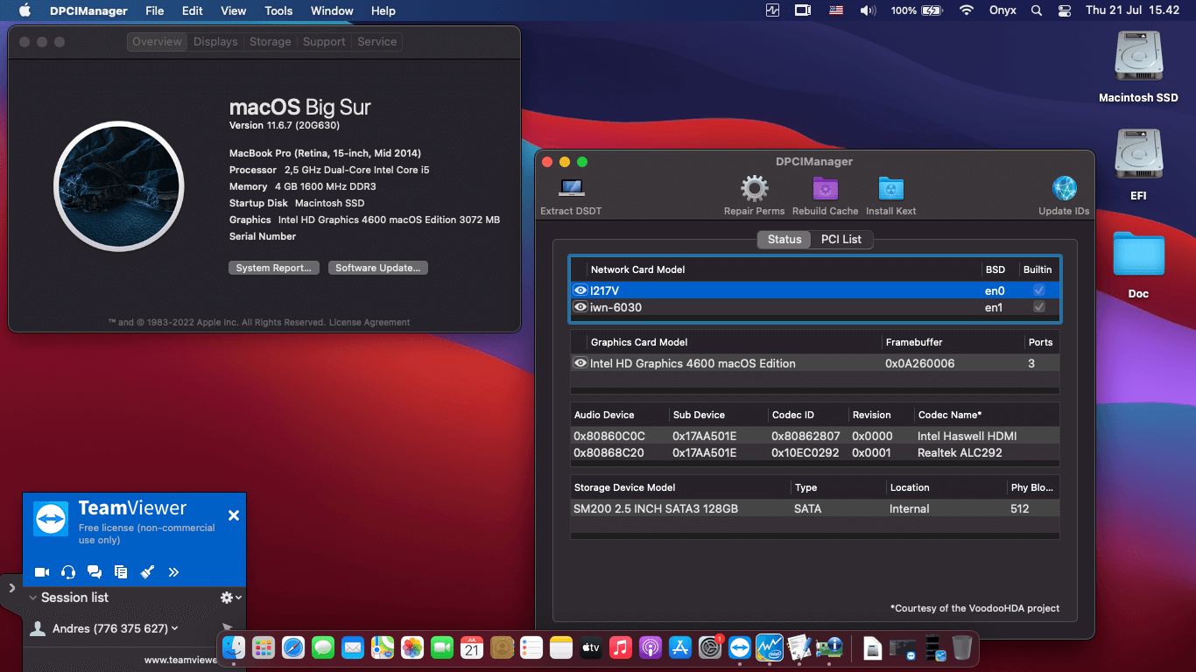Click the Extract DSDT toolbar icon

point(572,188)
